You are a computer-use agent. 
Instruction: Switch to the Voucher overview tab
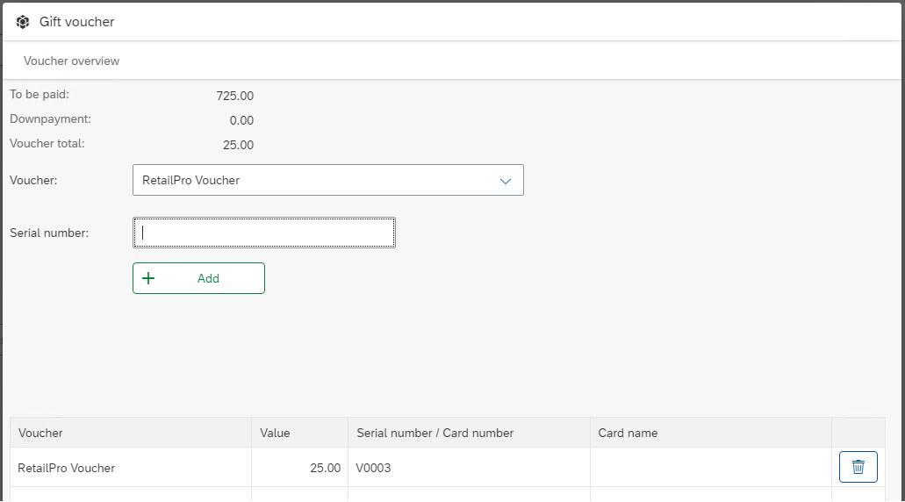pyautogui.click(x=71, y=61)
